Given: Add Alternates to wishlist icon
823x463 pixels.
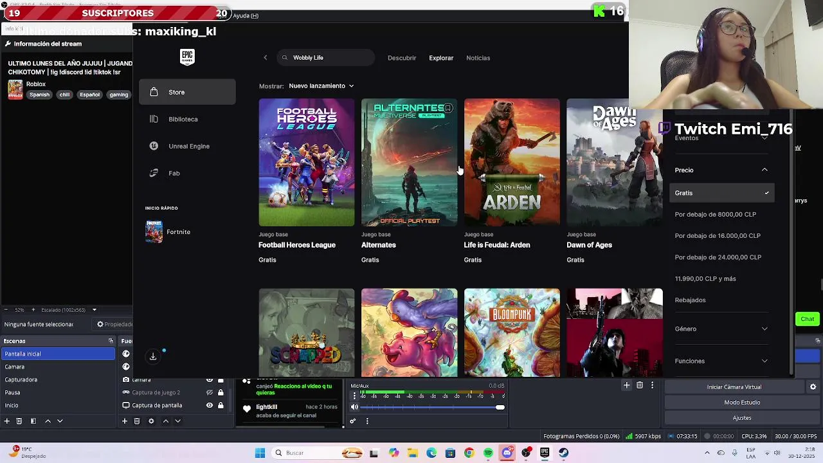Looking at the screenshot, I should point(448,108).
